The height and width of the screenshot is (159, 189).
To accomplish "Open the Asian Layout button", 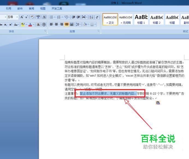I will click(84, 17).
